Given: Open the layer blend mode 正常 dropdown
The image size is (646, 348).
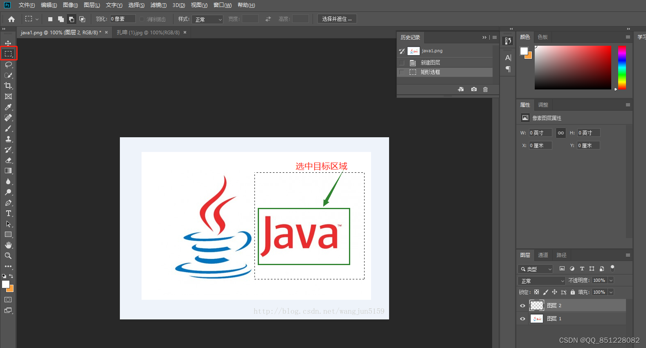Looking at the screenshot, I should [542, 281].
